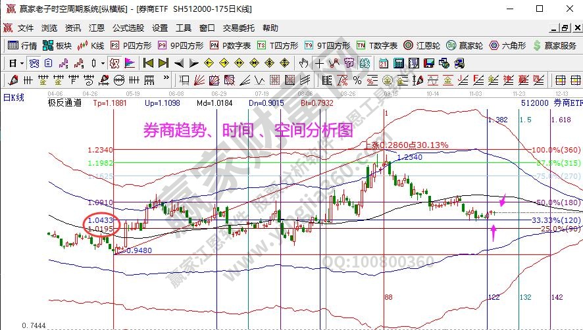Restore the inner chart document window
This screenshot has height=330, width=583.
565,28
